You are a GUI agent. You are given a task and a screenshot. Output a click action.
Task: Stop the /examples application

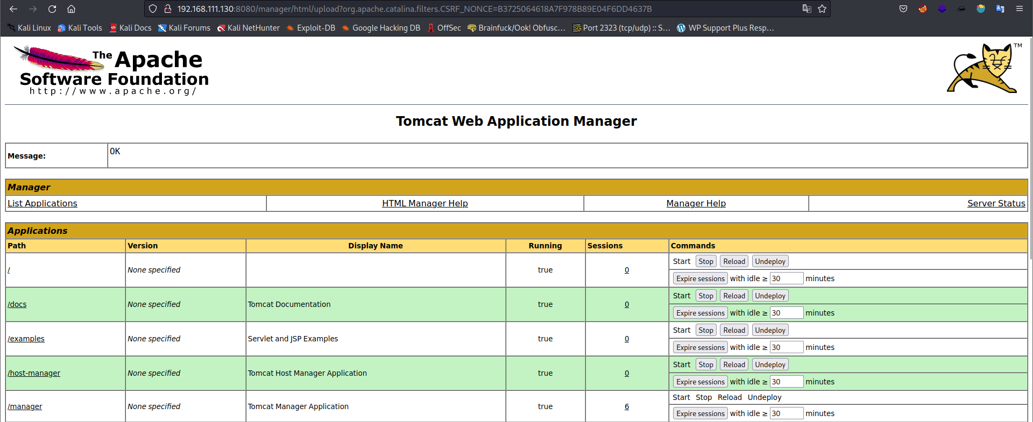tap(706, 330)
